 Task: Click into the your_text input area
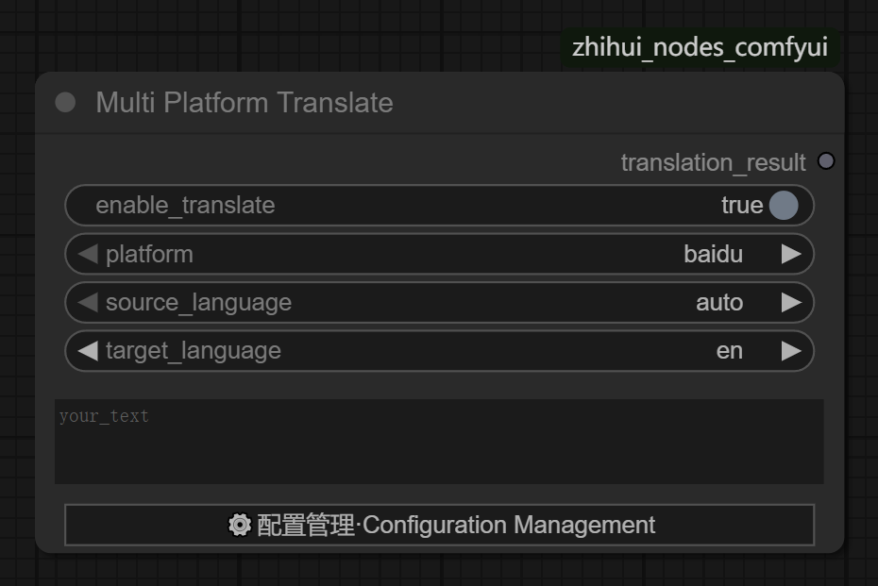click(x=439, y=442)
